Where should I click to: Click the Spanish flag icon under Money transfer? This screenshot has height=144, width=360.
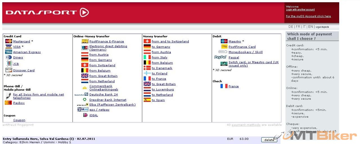coord(147,100)
